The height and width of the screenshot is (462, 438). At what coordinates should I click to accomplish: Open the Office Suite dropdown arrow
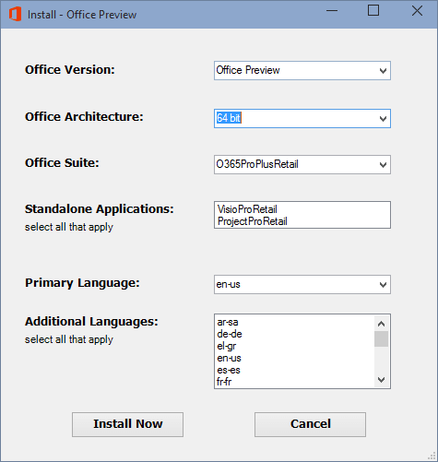pyautogui.click(x=383, y=165)
